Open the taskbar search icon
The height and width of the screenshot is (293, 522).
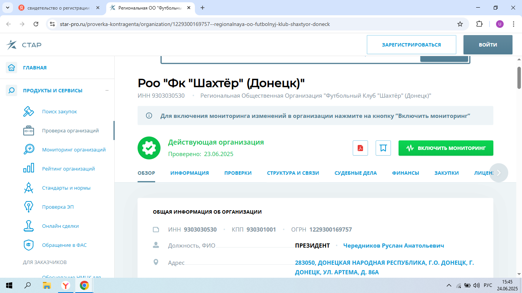28,285
